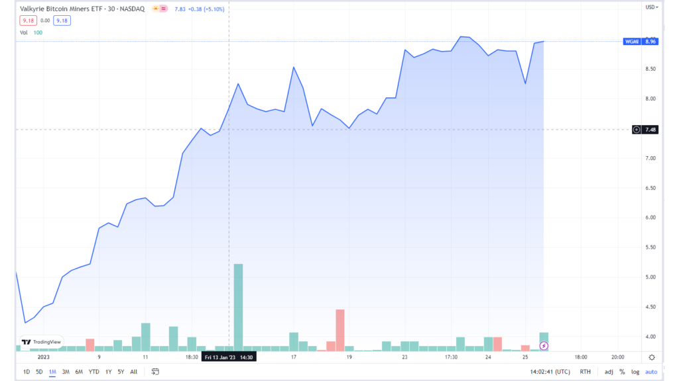Click the 4.00 price axis label
Image resolution: width=679 pixels, height=381 pixels.
click(650, 337)
